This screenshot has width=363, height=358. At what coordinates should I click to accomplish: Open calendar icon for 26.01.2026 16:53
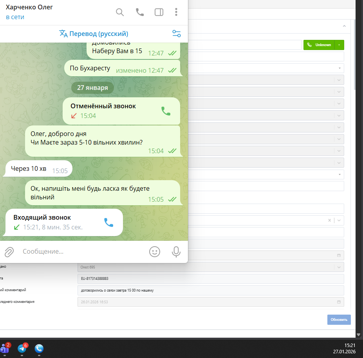(x=339, y=302)
